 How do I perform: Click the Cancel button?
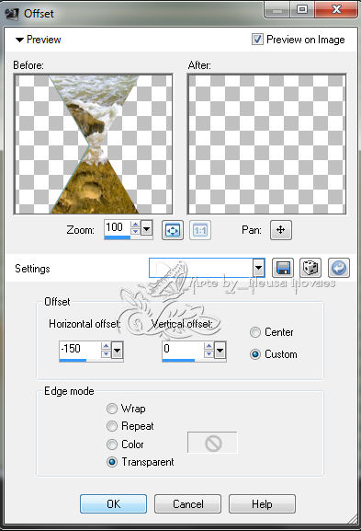tap(188, 504)
